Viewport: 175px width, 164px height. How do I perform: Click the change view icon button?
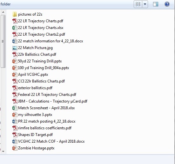(x=138, y=4)
